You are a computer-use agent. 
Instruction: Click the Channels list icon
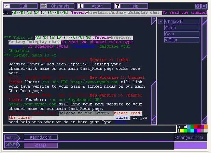(44, 6)
